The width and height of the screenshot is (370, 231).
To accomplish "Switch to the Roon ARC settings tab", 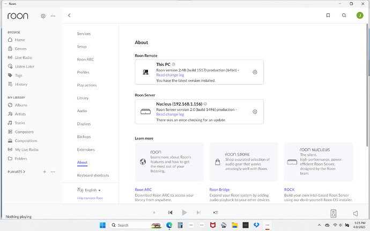I will [x=85, y=59].
